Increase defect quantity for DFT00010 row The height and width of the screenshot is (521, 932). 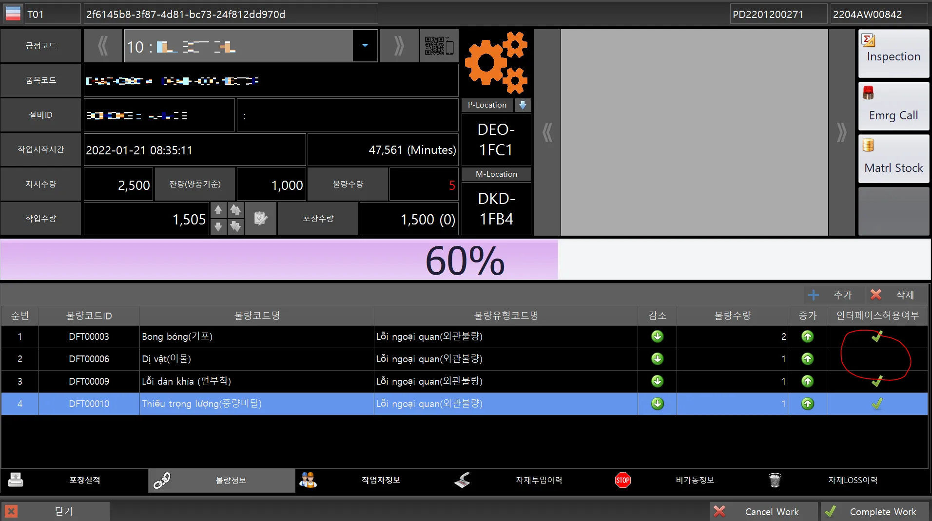pos(807,404)
